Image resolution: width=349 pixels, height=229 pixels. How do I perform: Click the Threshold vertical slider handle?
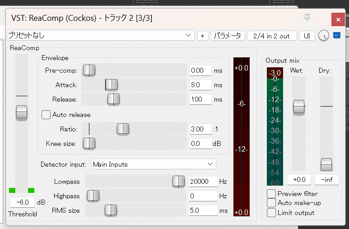point(22,112)
